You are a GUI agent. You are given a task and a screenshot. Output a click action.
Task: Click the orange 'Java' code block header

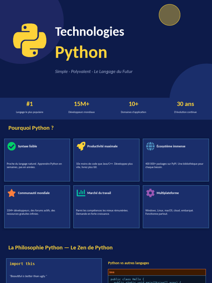coord(157,272)
